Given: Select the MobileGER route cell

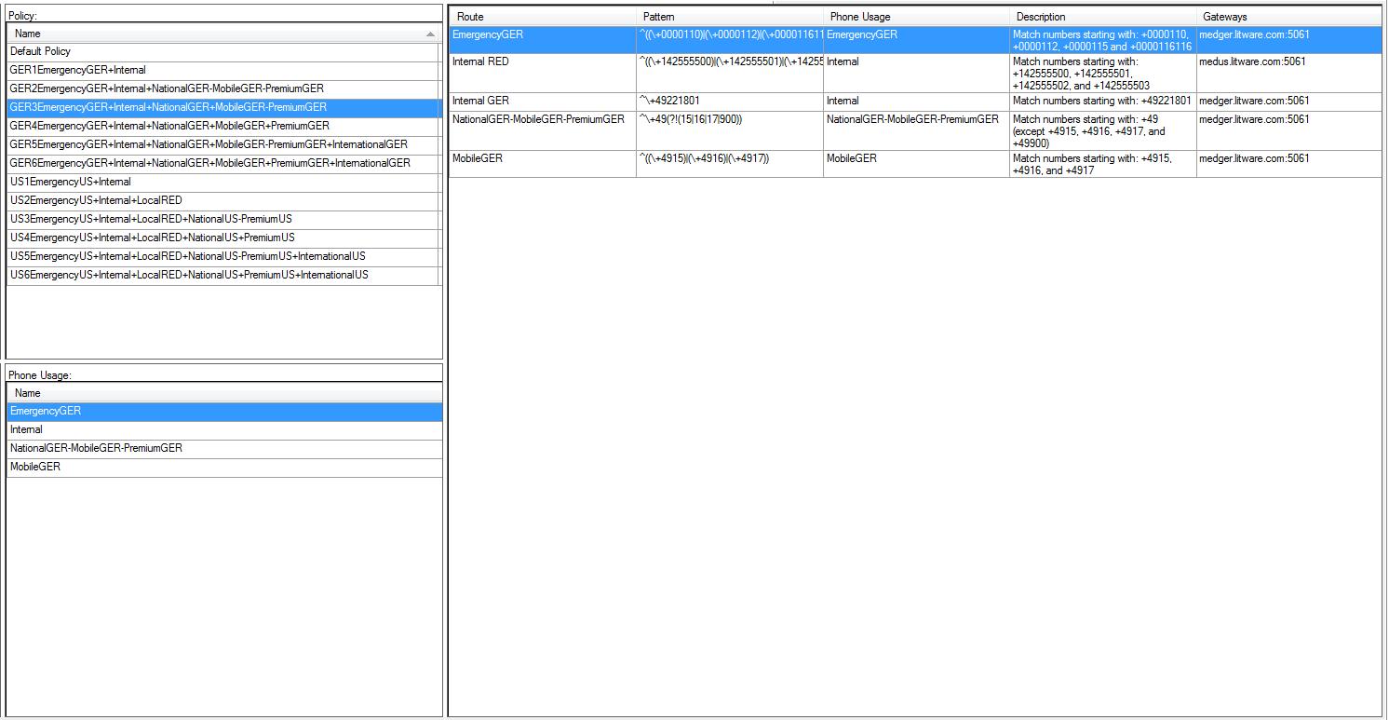Looking at the screenshot, I should point(543,164).
